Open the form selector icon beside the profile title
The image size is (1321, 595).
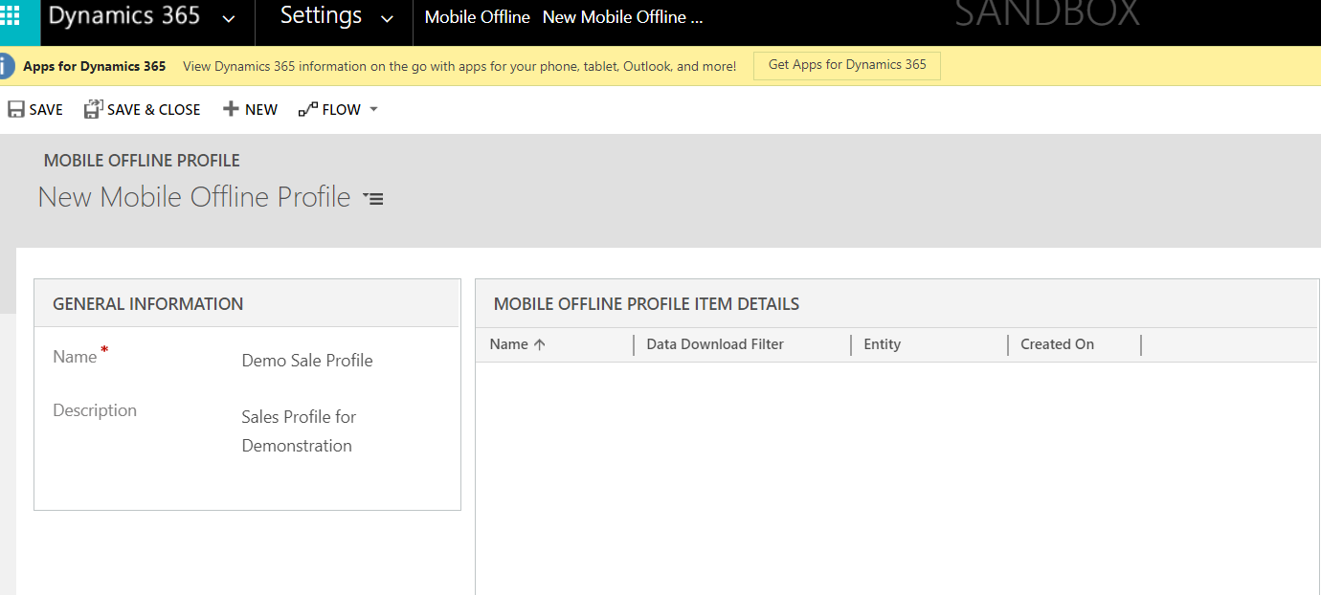point(373,198)
